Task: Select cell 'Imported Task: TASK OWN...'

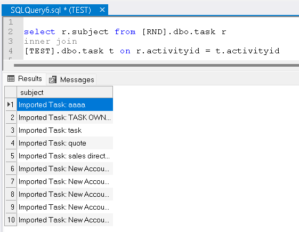Action: coord(65,117)
